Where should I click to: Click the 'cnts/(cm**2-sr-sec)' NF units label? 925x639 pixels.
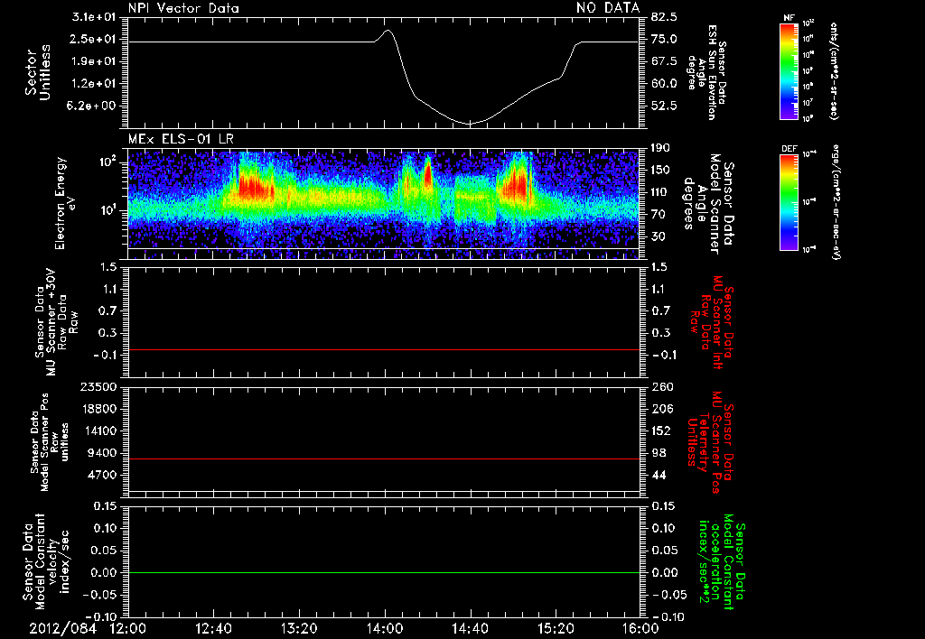[834, 70]
